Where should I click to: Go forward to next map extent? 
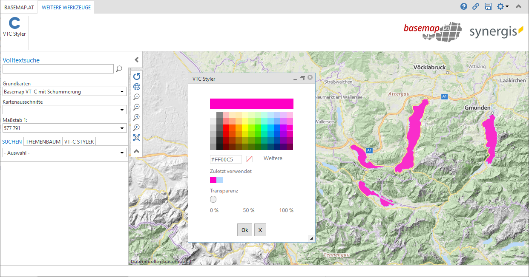136,127
